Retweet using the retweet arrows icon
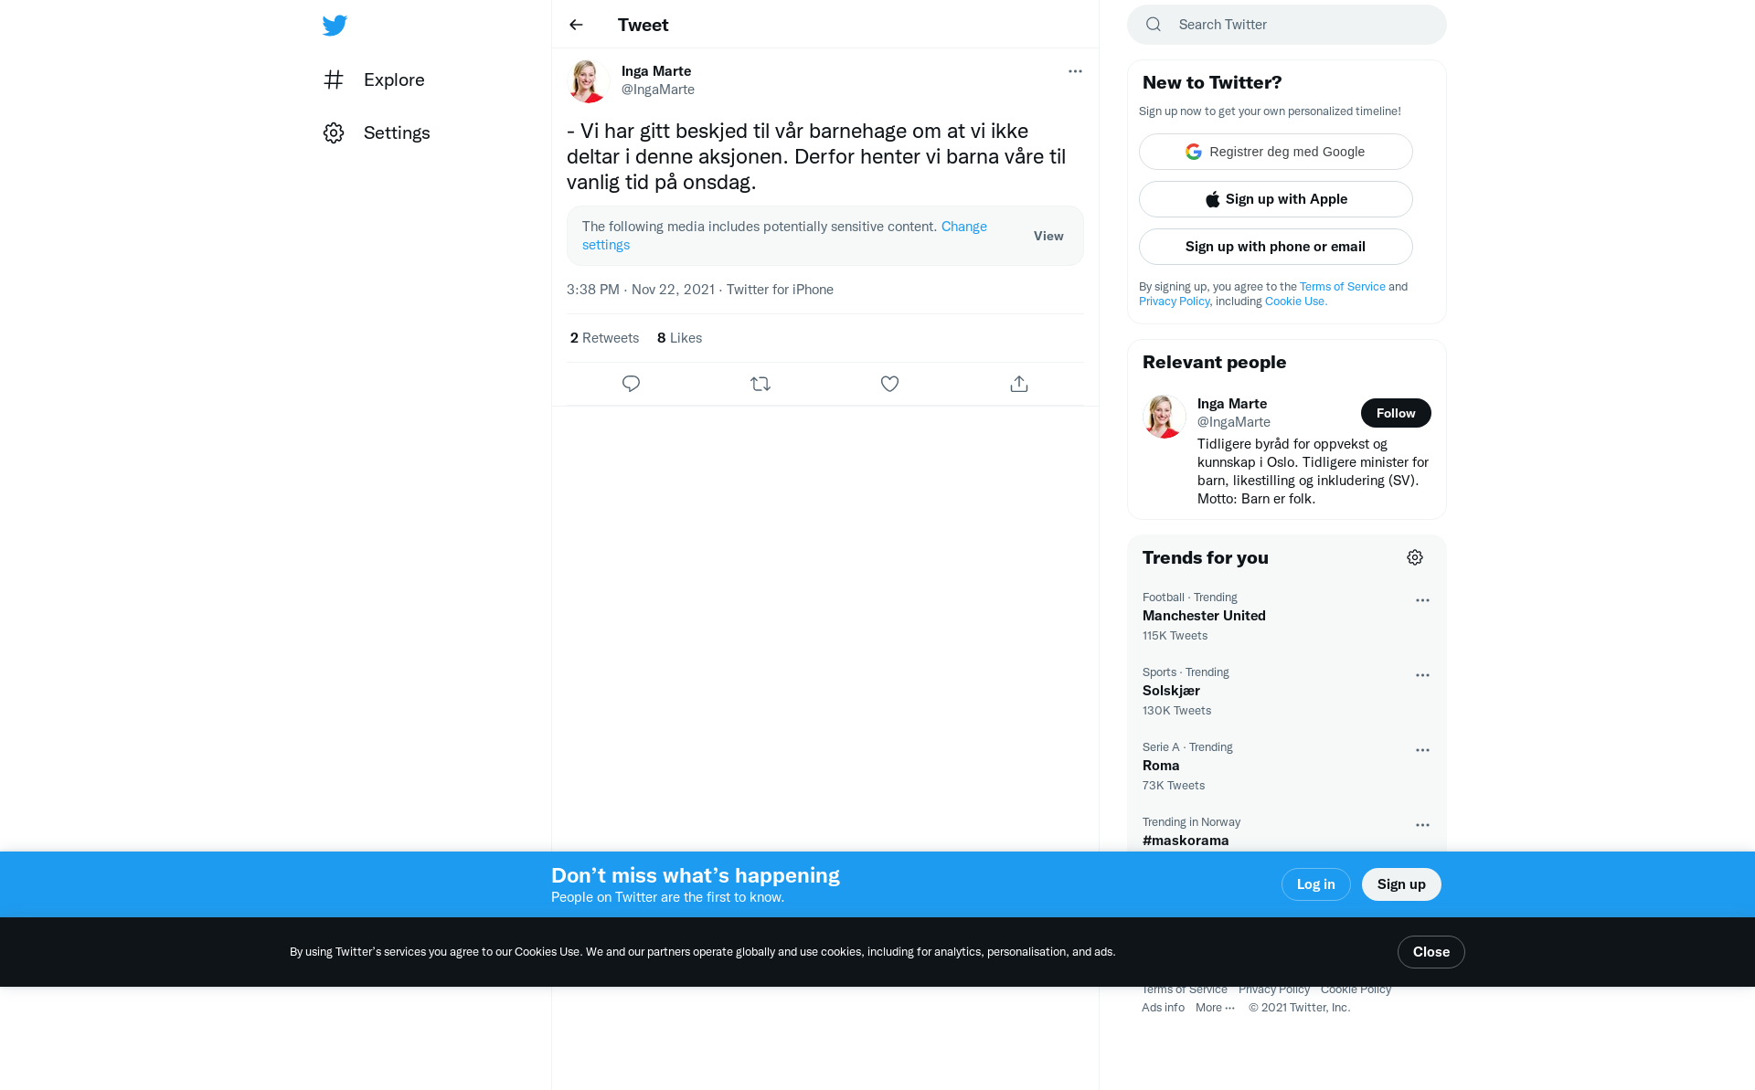1755x1090 pixels. 760,384
